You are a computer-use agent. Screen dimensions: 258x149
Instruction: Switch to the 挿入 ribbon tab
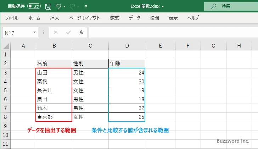[x=54, y=18]
